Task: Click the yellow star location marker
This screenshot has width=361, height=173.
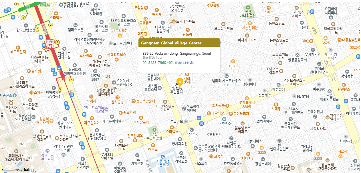Action: click(180, 82)
